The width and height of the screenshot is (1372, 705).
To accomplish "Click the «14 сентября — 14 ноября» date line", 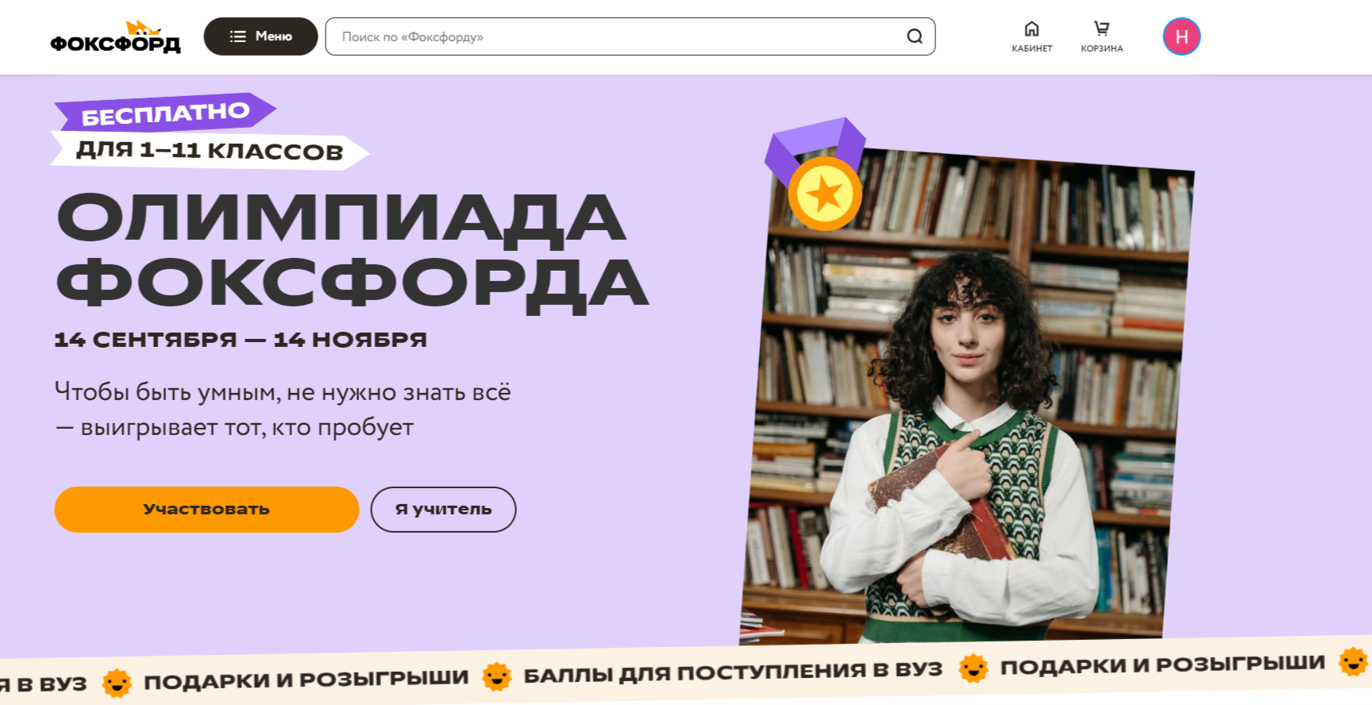I will coord(241,340).
